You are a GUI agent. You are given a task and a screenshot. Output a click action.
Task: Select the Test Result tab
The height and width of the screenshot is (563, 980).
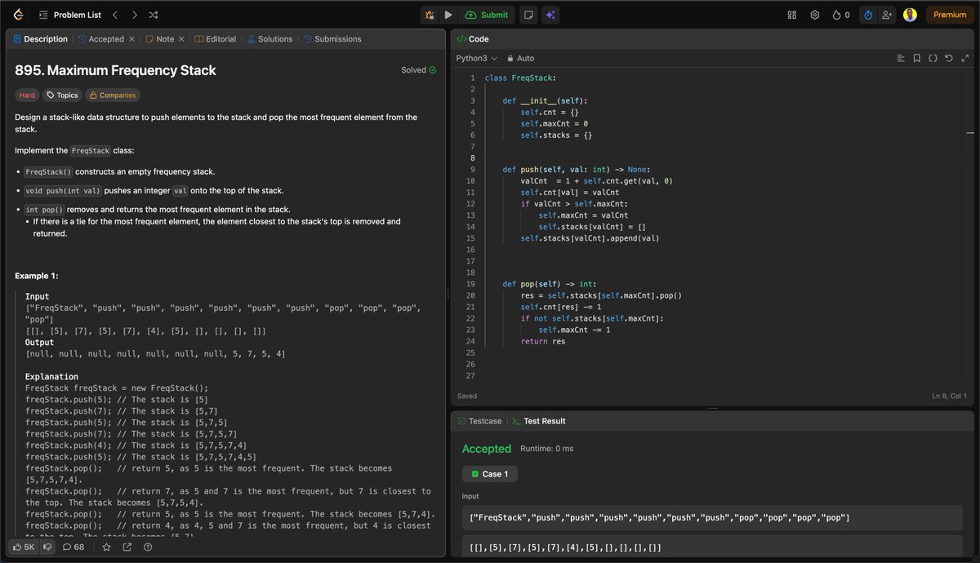click(538, 421)
